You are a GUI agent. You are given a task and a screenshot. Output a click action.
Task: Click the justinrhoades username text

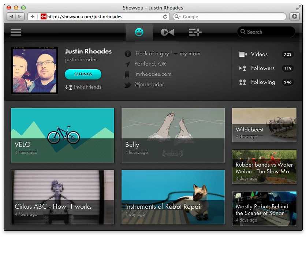[x=81, y=60]
